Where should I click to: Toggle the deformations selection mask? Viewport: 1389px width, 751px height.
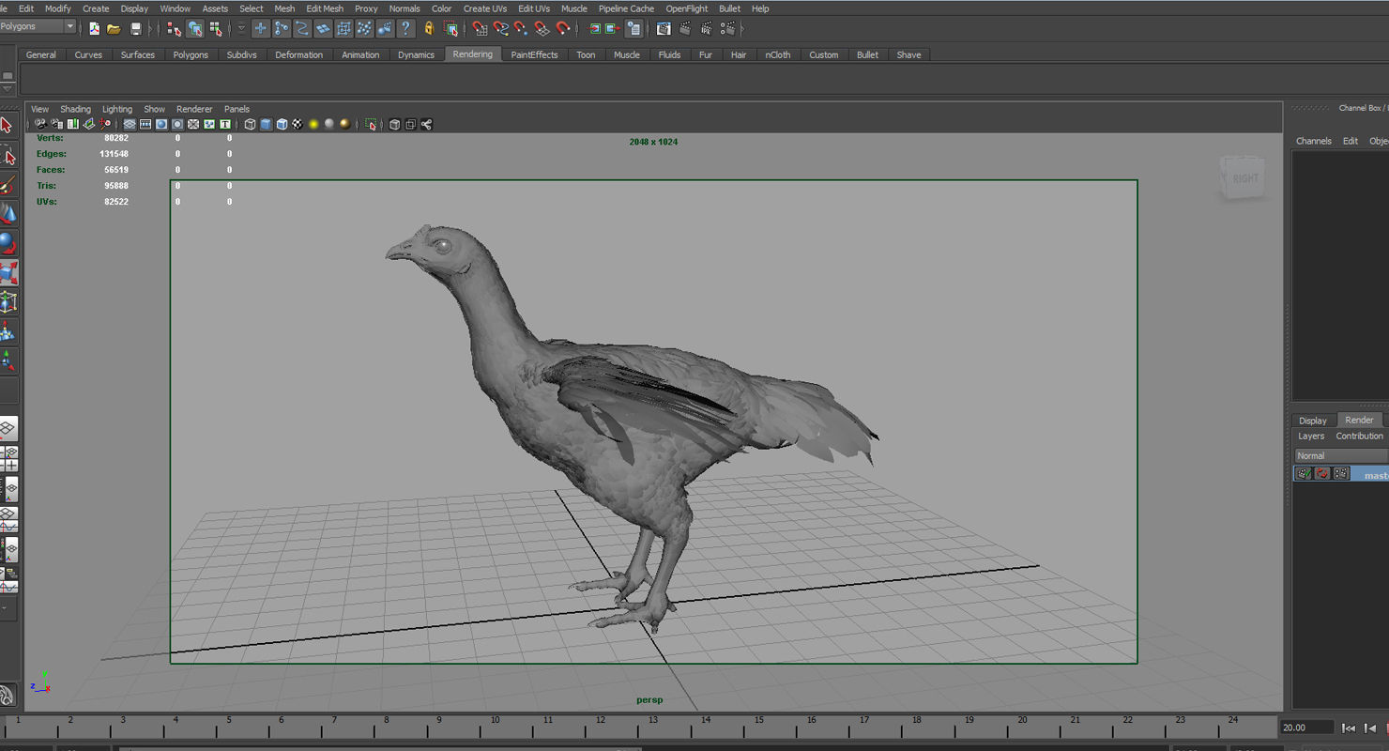tap(343, 29)
